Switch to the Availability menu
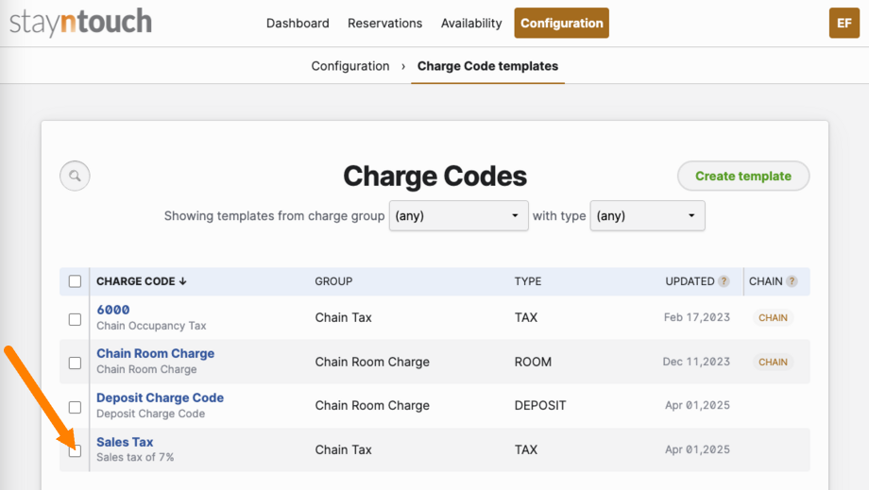The image size is (869, 490). [x=471, y=24]
